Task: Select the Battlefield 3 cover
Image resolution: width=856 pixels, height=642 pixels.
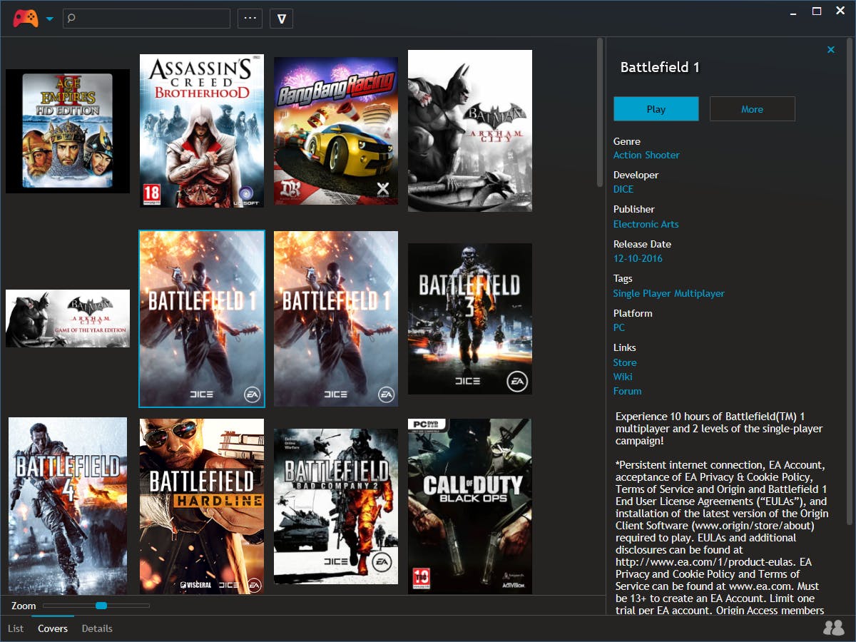Action: 470,319
